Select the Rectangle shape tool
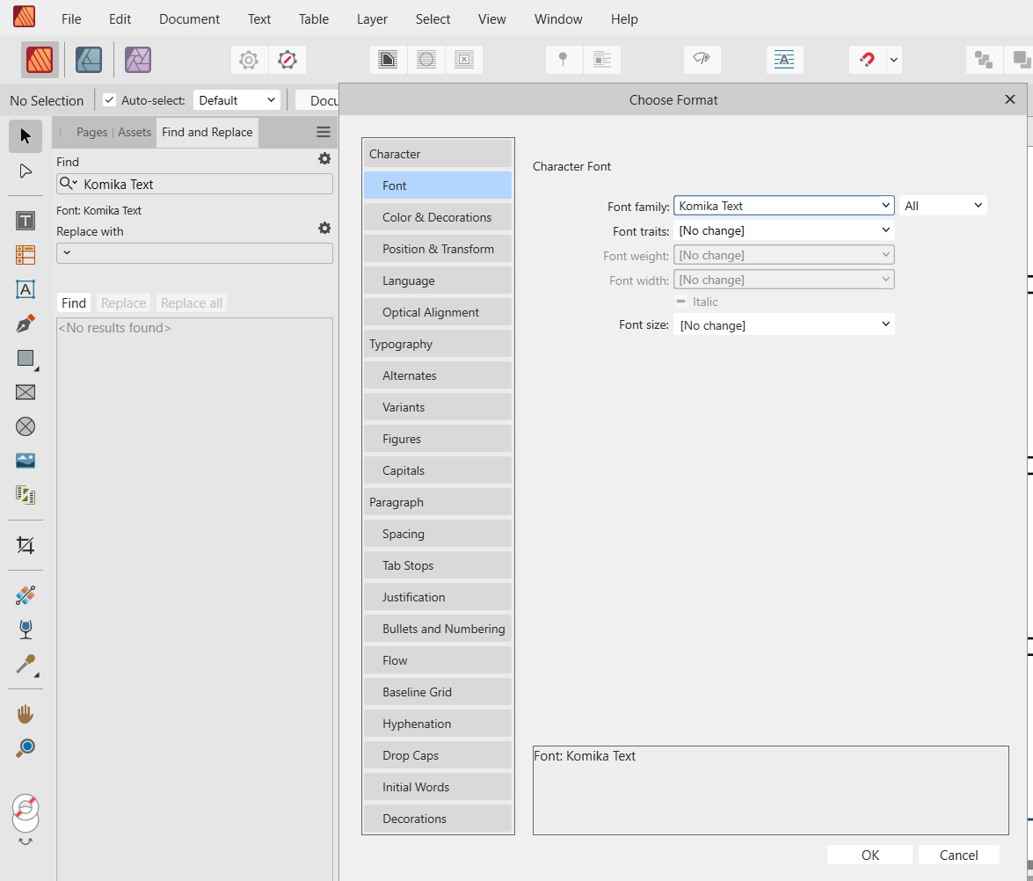The height and width of the screenshot is (881, 1033). pyautogui.click(x=25, y=359)
